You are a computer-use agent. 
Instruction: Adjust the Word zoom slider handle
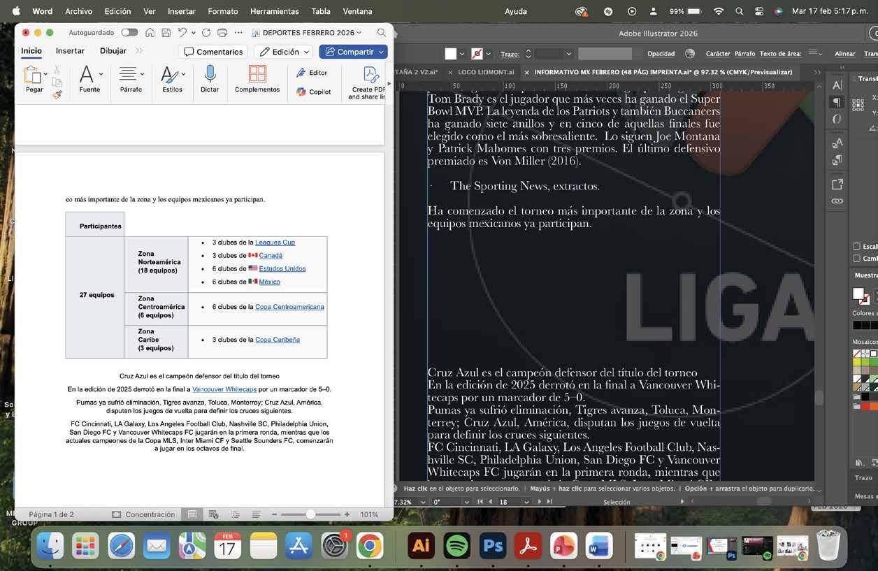[310, 514]
